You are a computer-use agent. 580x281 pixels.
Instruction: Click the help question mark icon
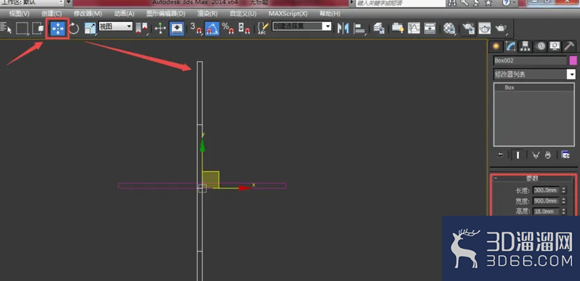tap(506, 3)
